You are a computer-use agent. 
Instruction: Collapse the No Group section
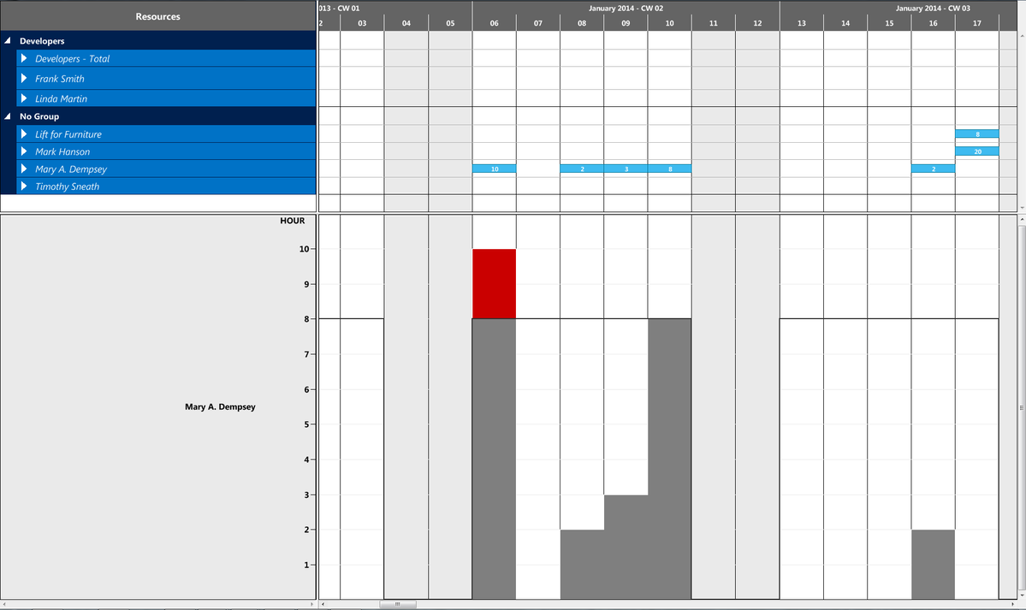point(8,115)
